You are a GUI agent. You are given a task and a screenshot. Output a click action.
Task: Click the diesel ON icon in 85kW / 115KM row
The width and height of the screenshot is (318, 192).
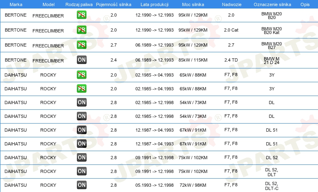pos(81,60)
